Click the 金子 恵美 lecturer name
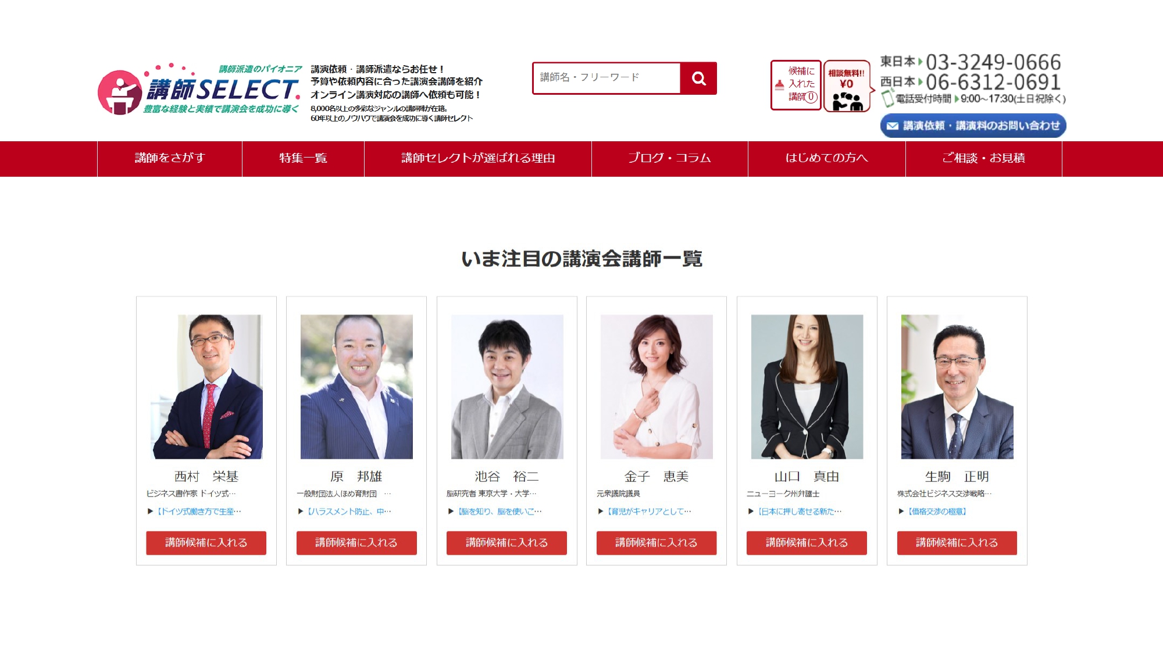 click(x=657, y=477)
